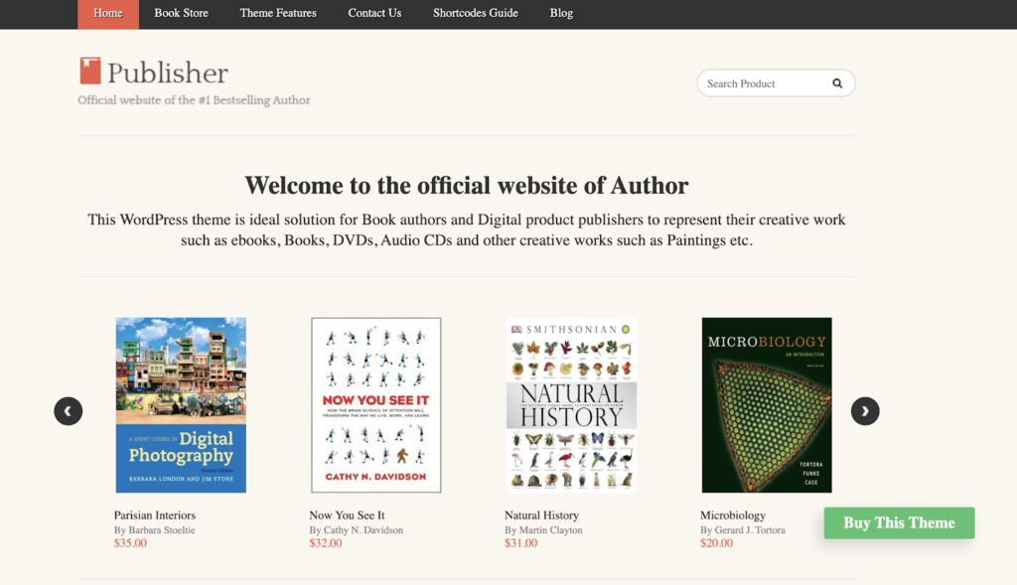Advance carousel with the next arrow
The height and width of the screenshot is (585, 1017).
(x=865, y=411)
